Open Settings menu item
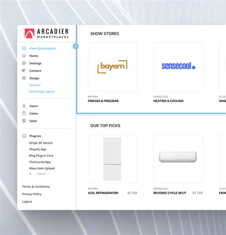Screen dimensions: 226x235 pyautogui.click(x=35, y=63)
